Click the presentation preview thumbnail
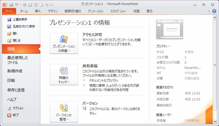Viewport: 219px width, 126px height. tap(169, 29)
